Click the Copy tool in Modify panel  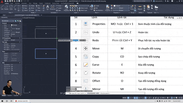[x=24, y=8]
